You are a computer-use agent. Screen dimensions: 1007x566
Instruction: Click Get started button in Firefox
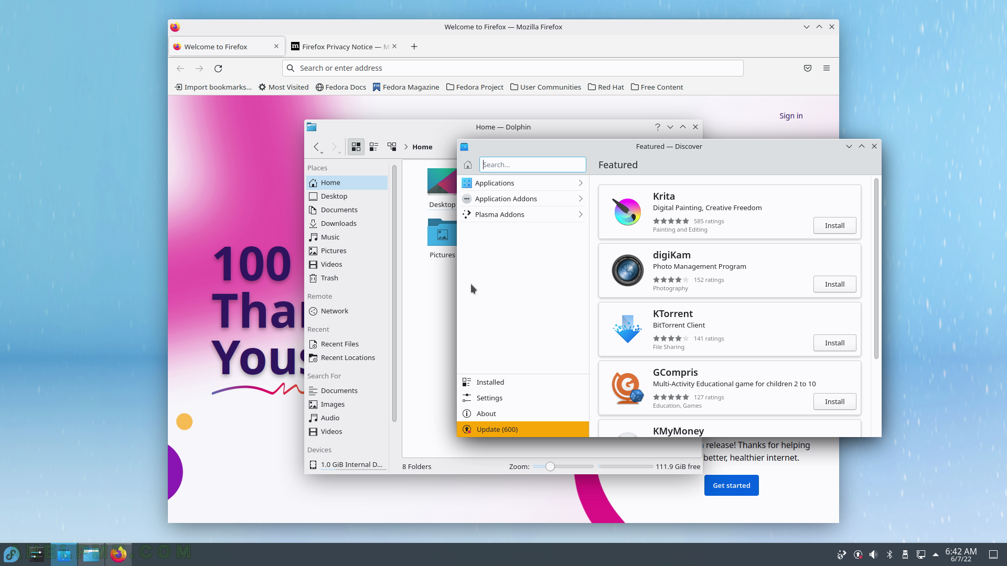tap(731, 485)
